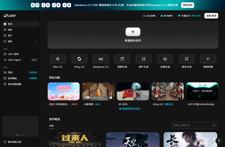Click the Seedance 2.5 promo banner text
Image resolution: width=225 pixels, height=147 pixels.
coord(126,5)
